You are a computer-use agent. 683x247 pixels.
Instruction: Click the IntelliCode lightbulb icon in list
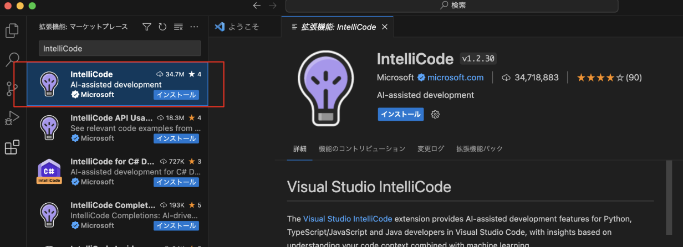(x=49, y=84)
